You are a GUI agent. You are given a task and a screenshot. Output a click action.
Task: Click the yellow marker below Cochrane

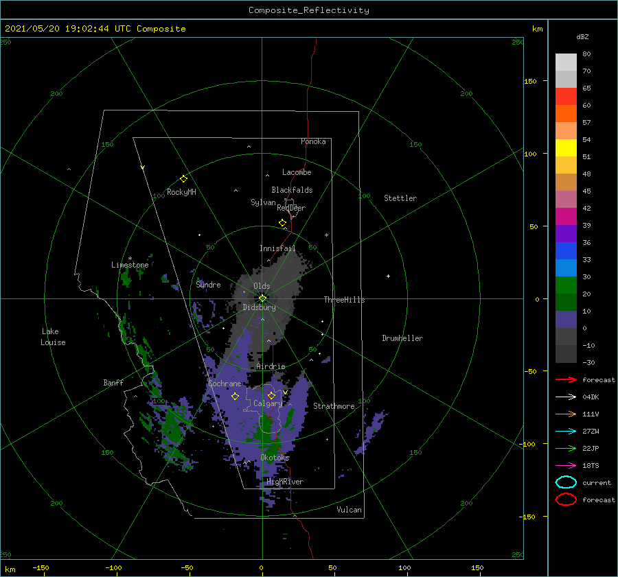point(235,396)
